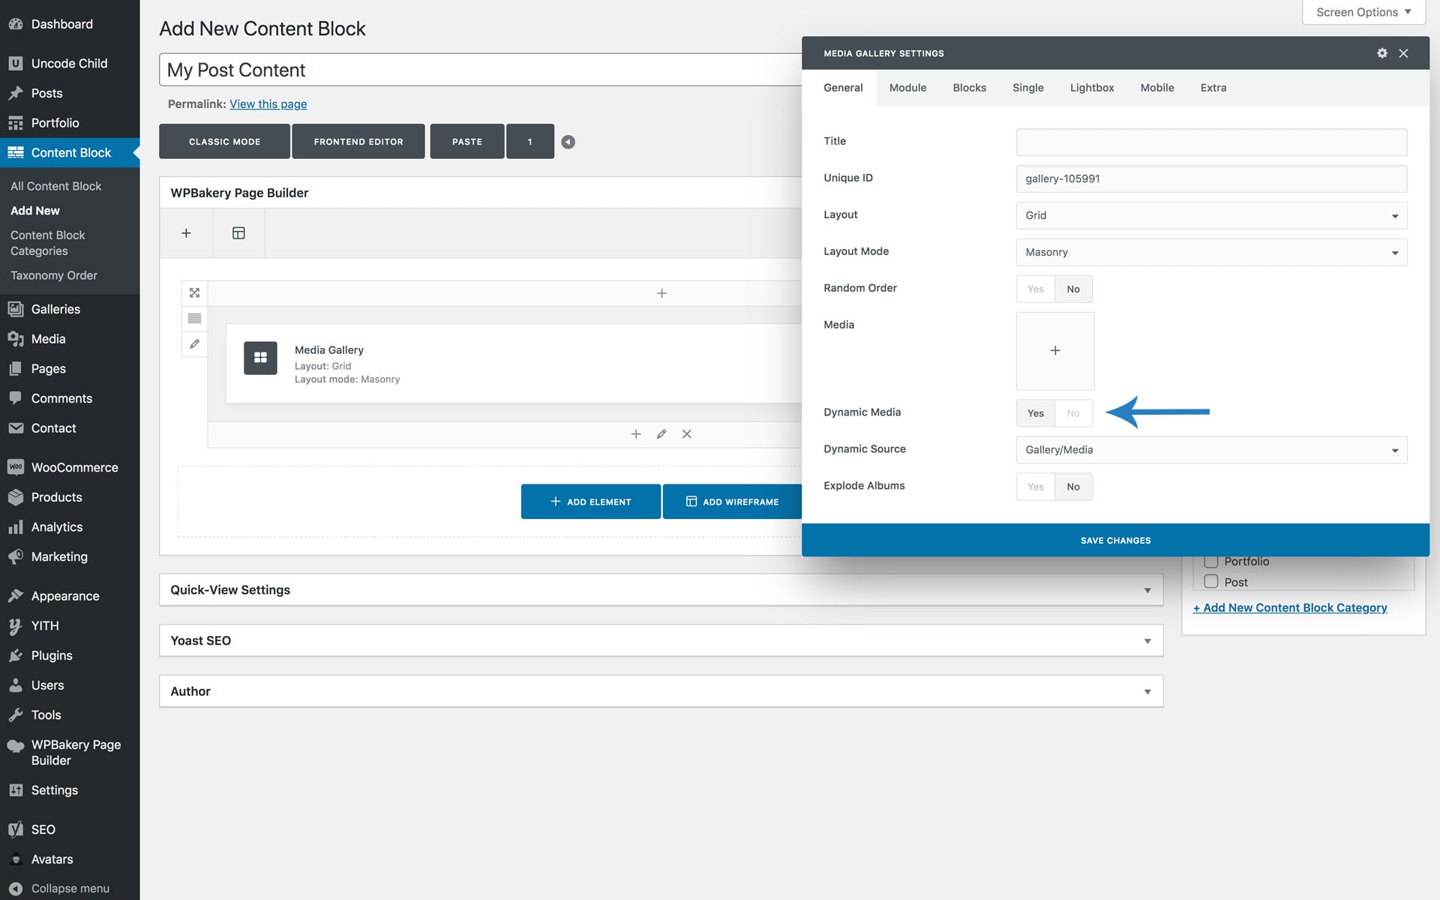The width and height of the screenshot is (1440, 900).
Task: Click the row layout lines icon
Action: click(x=194, y=318)
